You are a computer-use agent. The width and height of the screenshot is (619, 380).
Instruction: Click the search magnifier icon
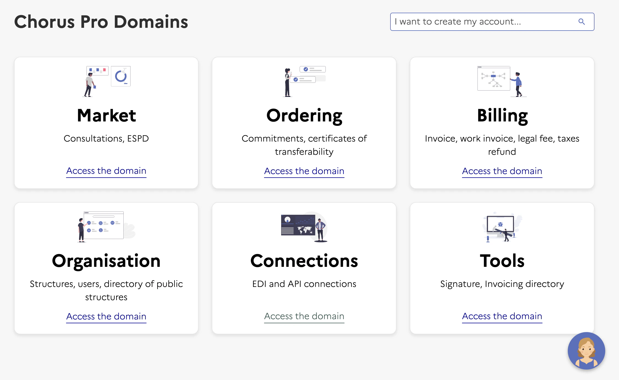582,21
